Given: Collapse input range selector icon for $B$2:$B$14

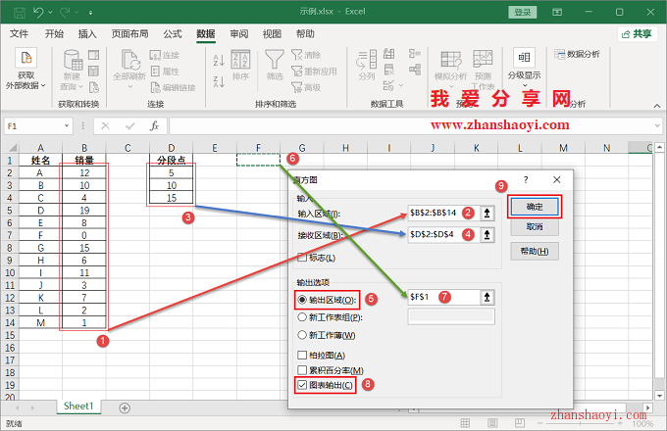Looking at the screenshot, I should coord(487,213).
